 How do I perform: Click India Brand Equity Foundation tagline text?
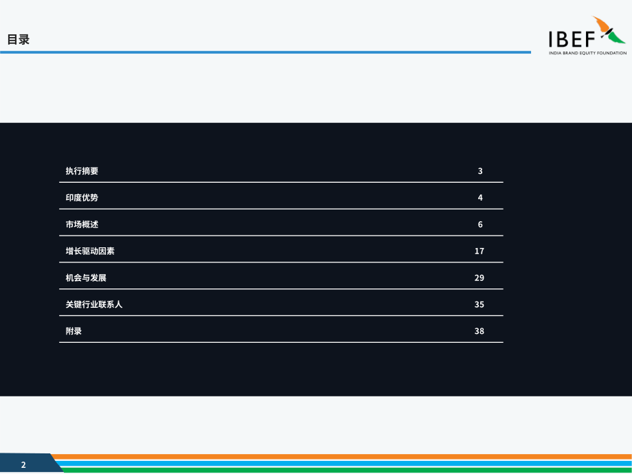pos(587,53)
